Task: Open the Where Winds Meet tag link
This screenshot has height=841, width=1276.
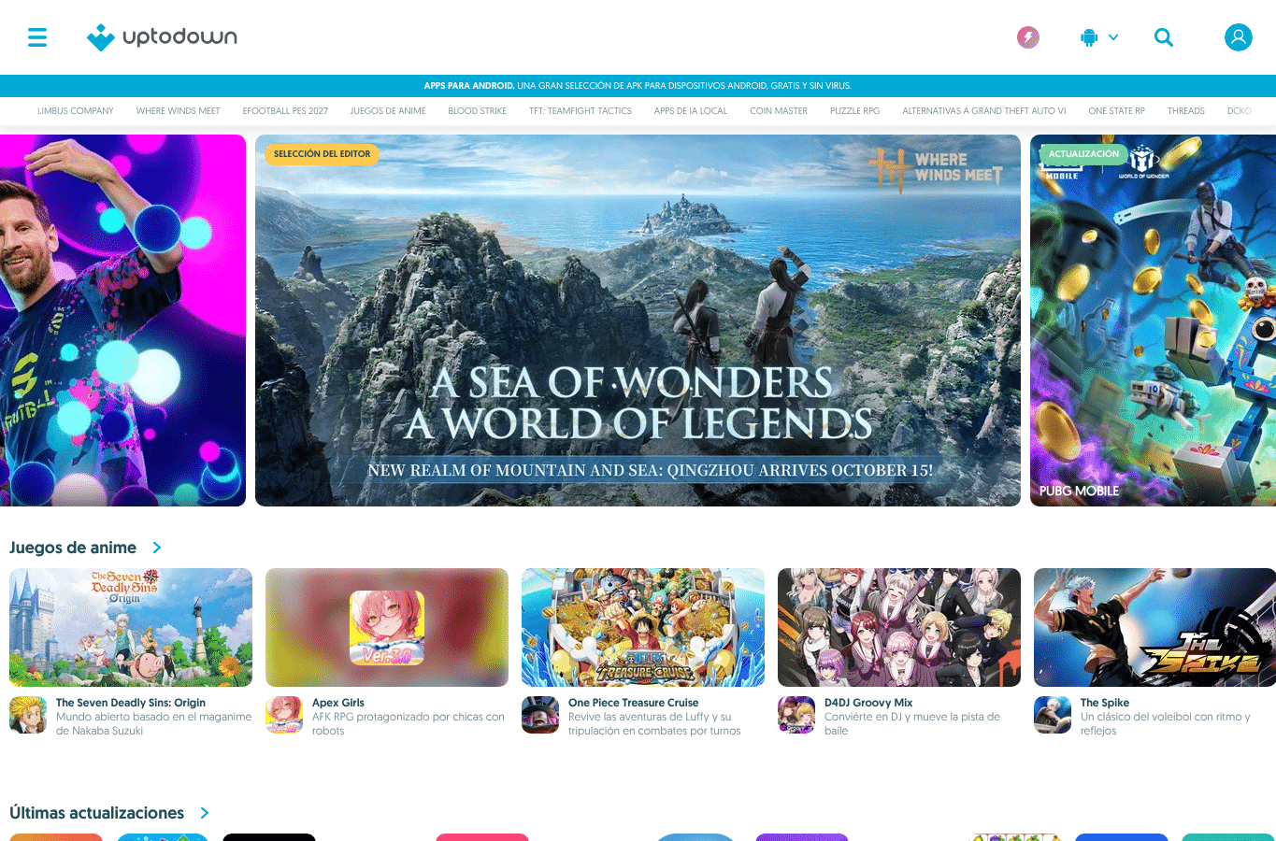Action: (x=179, y=111)
